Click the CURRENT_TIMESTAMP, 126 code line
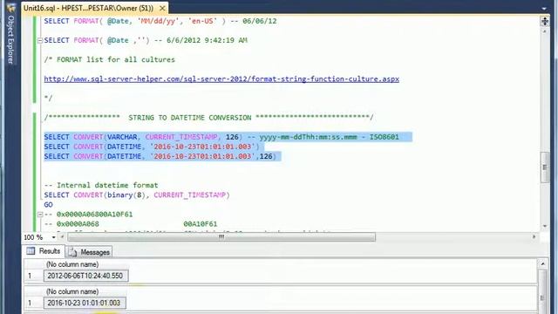Image resolution: width=558 pixels, height=314 pixels. [x=221, y=137]
